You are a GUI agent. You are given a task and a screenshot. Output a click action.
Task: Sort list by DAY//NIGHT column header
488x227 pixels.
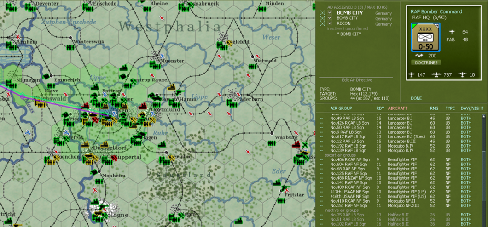(472, 108)
